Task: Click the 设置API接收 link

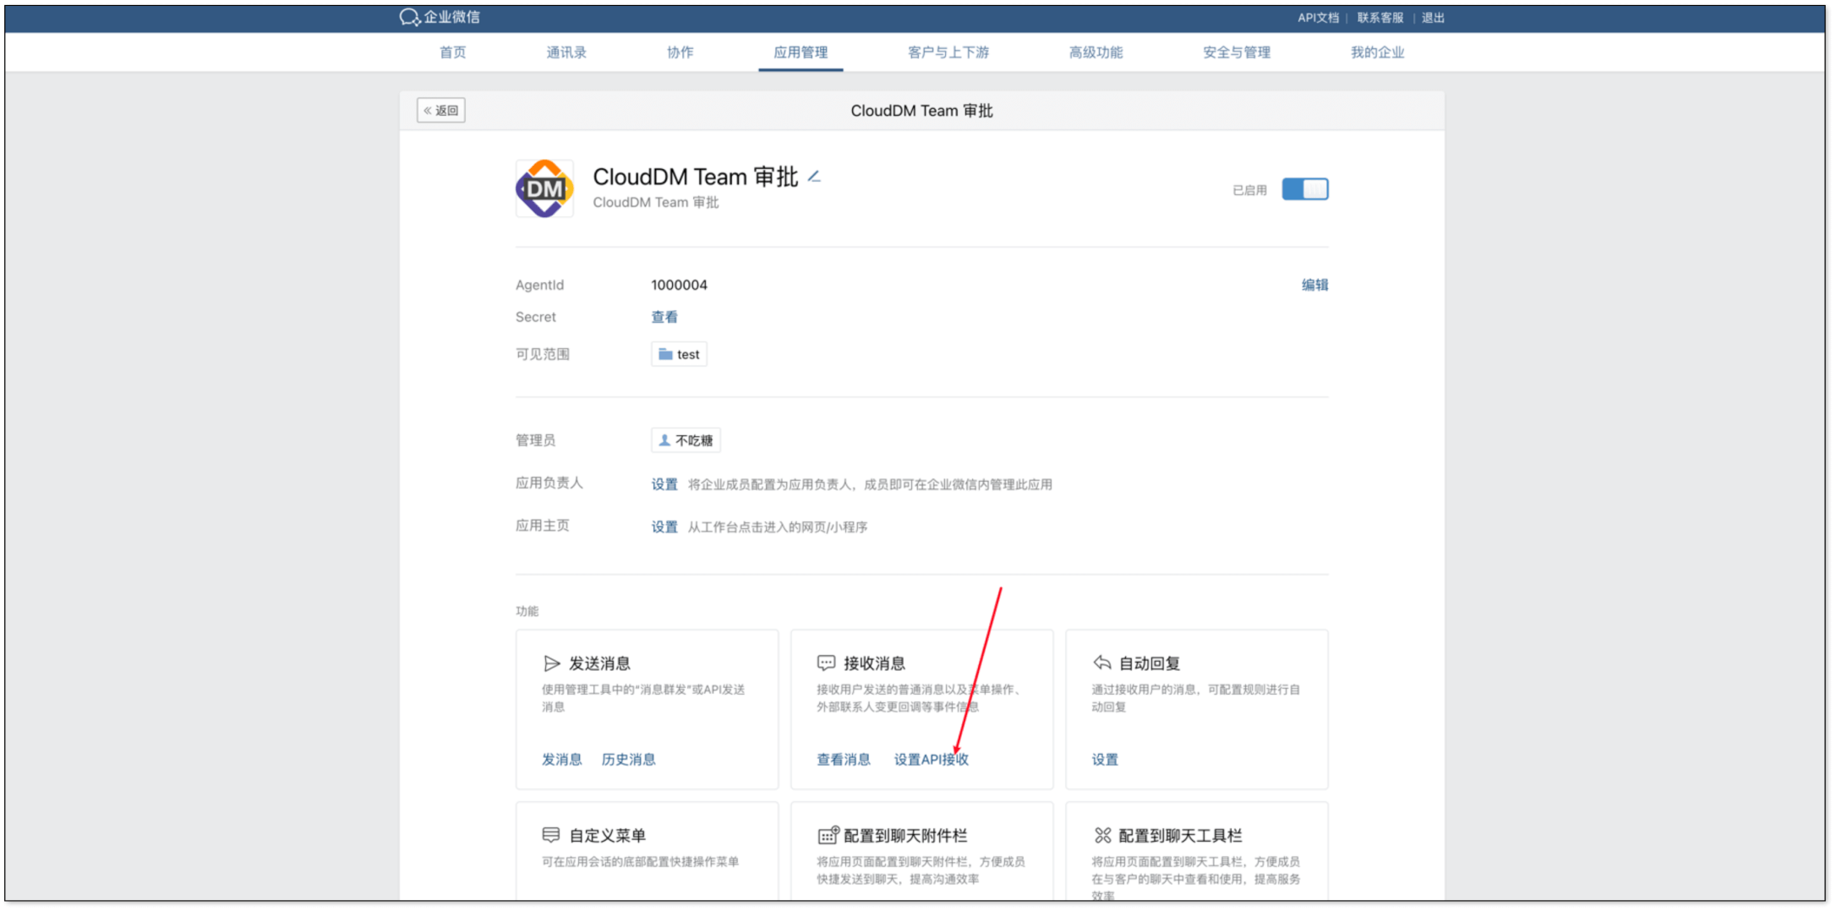Action: tap(931, 759)
